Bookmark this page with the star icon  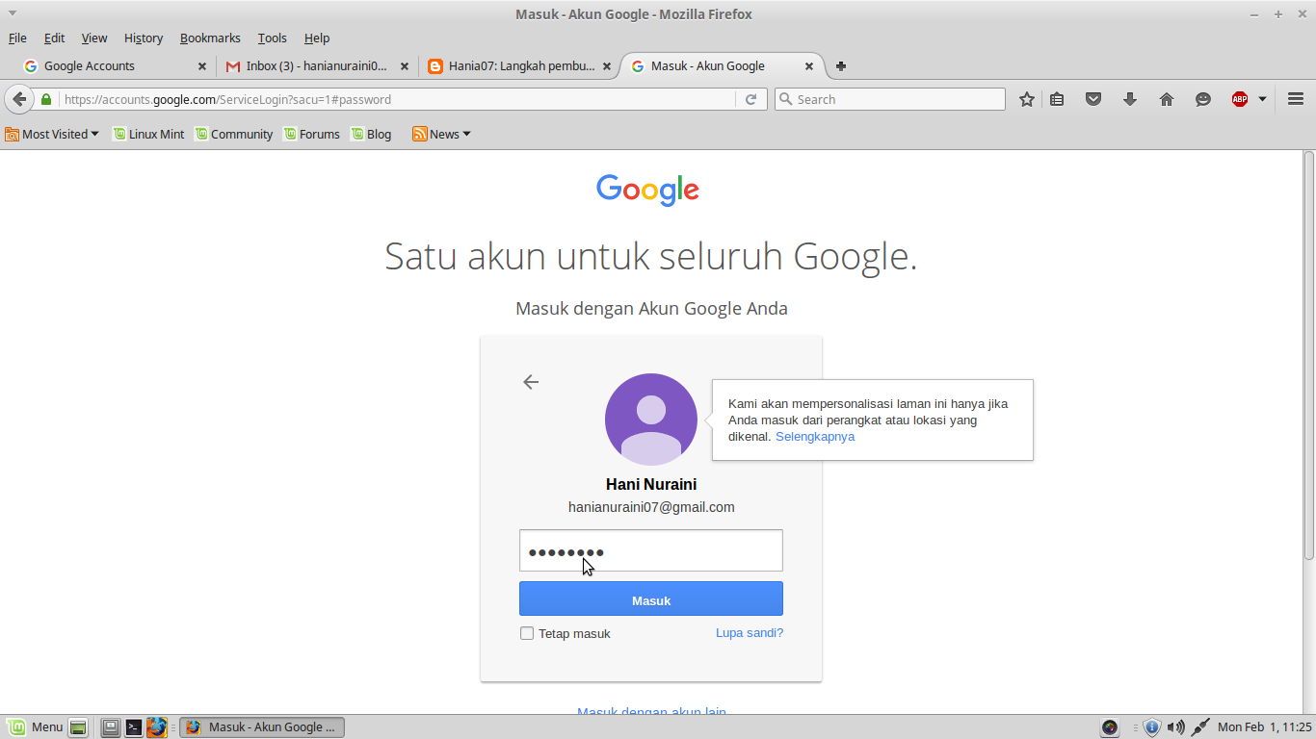tap(1027, 99)
